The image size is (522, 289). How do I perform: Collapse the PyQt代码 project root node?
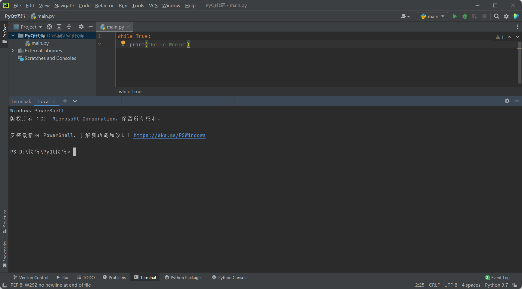pyautogui.click(x=13, y=35)
